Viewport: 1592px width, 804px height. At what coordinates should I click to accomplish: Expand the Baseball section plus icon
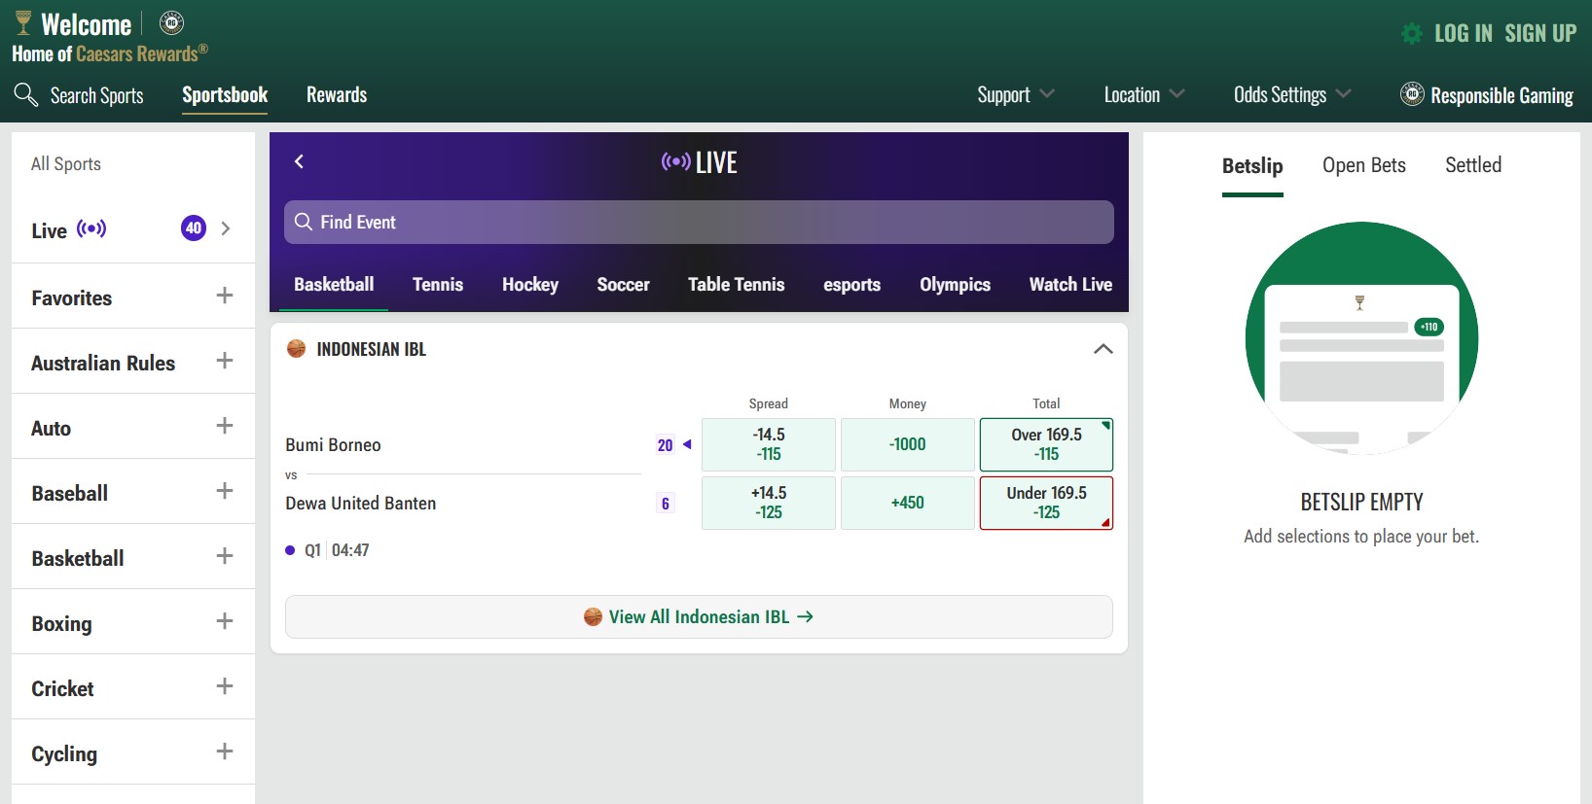click(225, 491)
